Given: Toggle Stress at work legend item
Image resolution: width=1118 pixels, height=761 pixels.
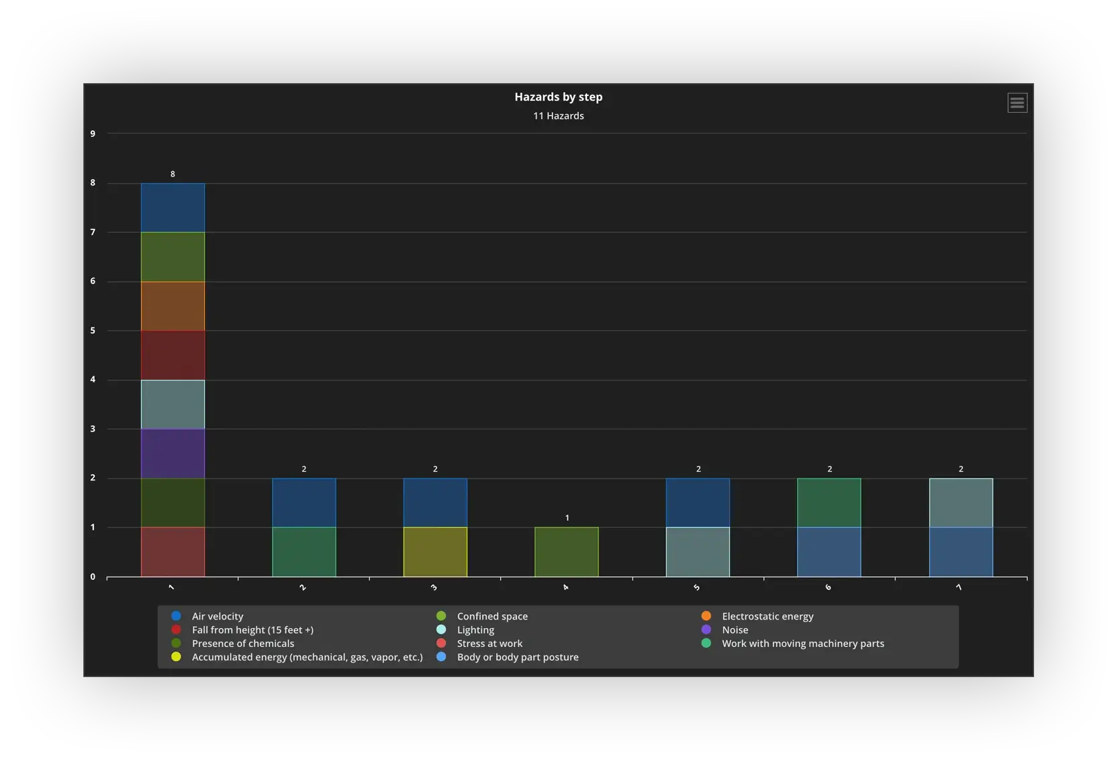Looking at the screenshot, I should pos(479,643).
